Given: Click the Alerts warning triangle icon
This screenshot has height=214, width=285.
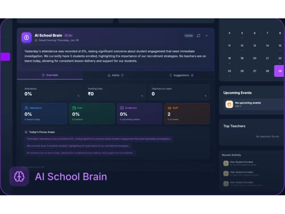Looking at the screenshot, I should click(x=109, y=75).
